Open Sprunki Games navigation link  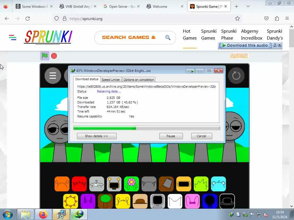point(208,35)
